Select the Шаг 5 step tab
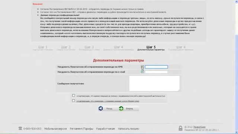Viewport: 238px width, 134px height. (x=151, y=48)
